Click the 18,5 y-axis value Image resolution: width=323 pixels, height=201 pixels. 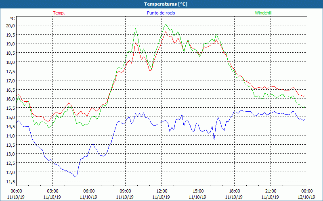(11, 53)
